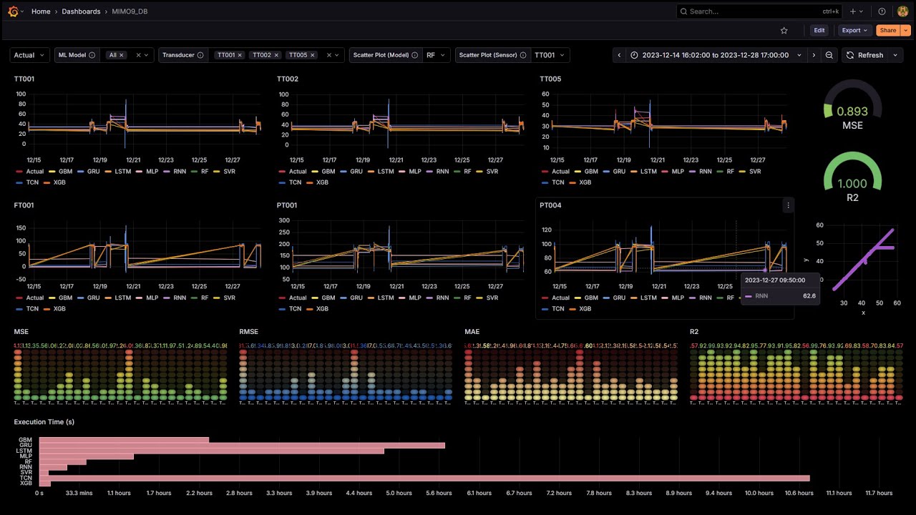Remove the TT002 chip from Transducer

click(x=276, y=55)
